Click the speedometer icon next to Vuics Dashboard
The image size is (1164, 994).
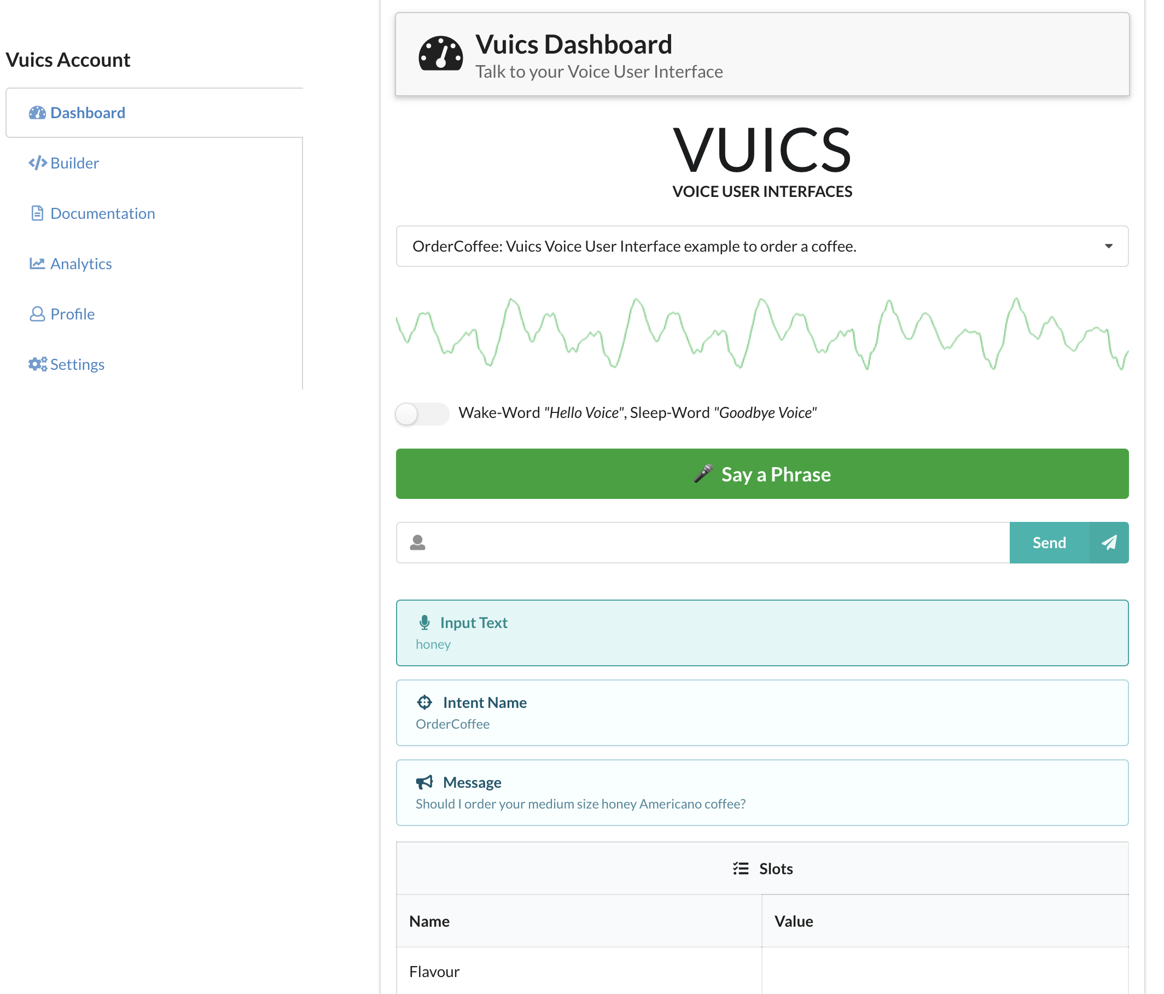click(x=441, y=55)
